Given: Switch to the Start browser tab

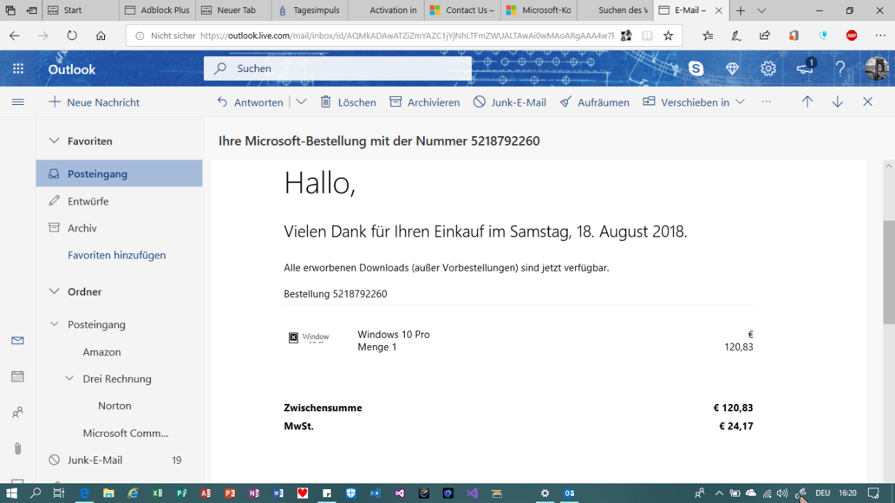Looking at the screenshot, I should [80, 10].
